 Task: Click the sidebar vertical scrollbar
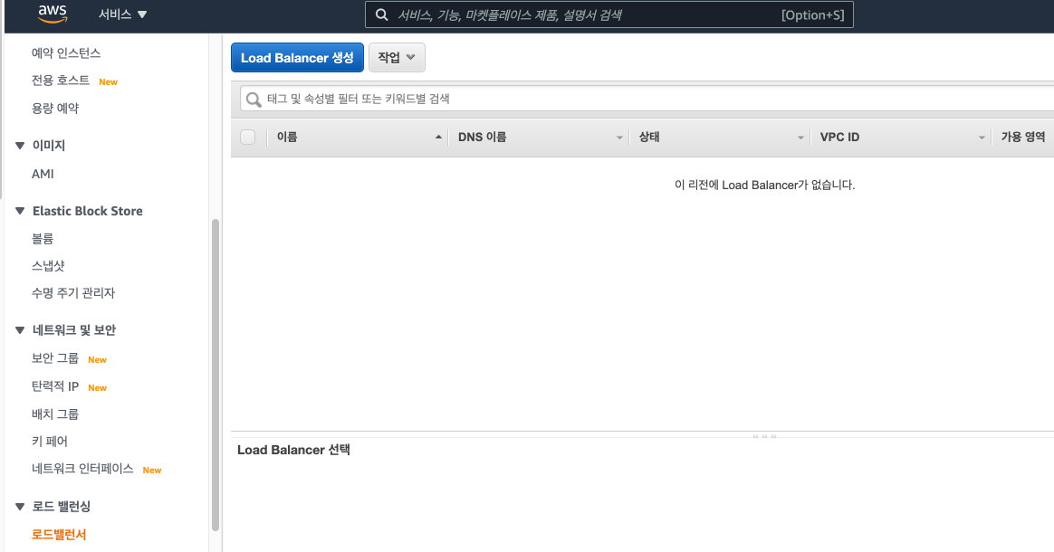pyautogui.click(x=216, y=375)
